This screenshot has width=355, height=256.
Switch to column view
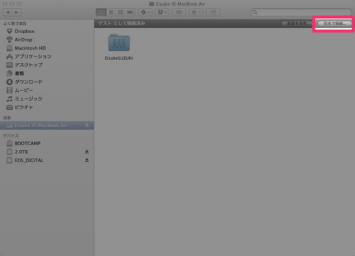(x=121, y=12)
